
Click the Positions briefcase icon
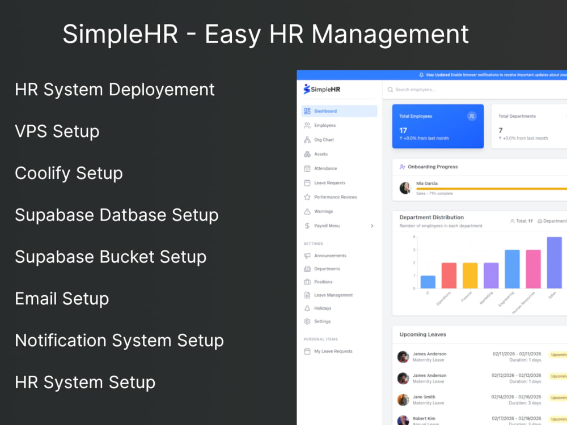307,282
